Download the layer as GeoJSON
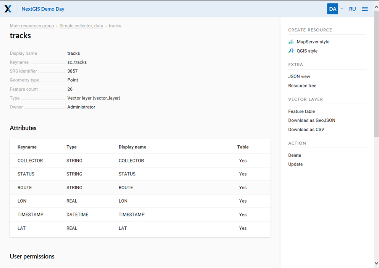 click(x=312, y=120)
